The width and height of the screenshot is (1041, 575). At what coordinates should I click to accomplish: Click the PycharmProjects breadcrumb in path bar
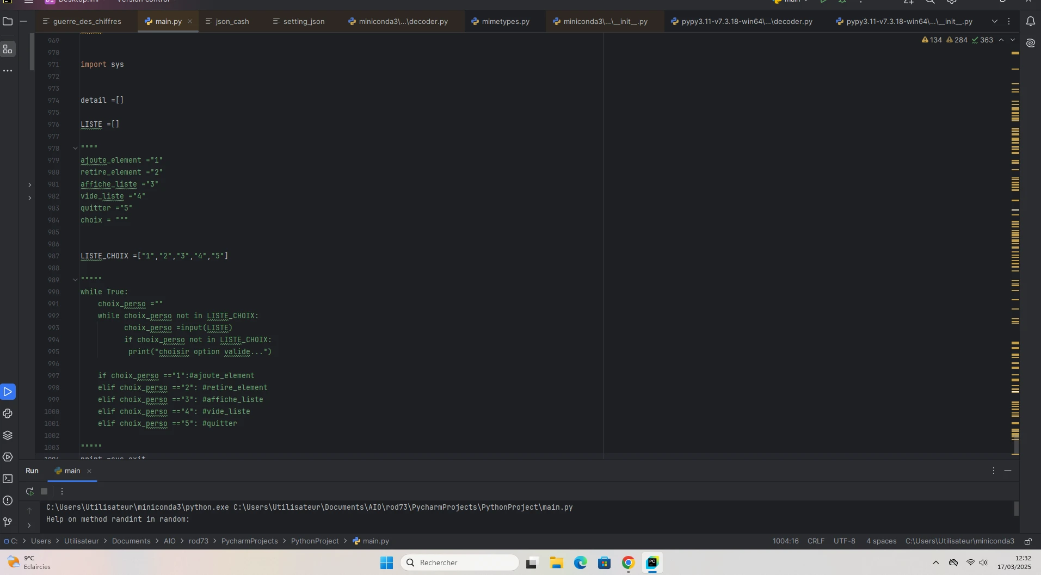(x=249, y=541)
